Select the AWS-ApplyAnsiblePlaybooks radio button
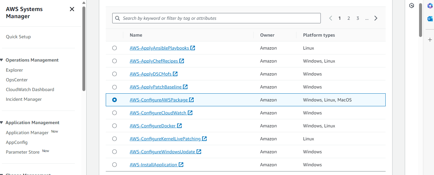The image size is (434, 175). pos(115,48)
